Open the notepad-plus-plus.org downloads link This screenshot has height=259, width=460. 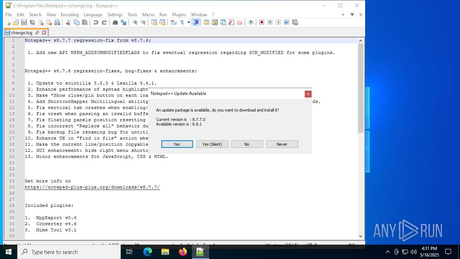click(x=92, y=187)
